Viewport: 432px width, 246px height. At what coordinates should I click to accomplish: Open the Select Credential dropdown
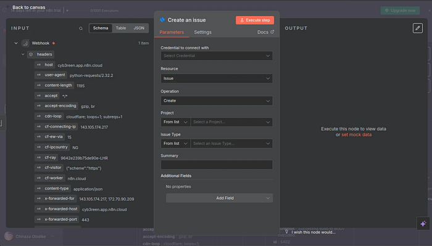pyautogui.click(x=217, y=56)
